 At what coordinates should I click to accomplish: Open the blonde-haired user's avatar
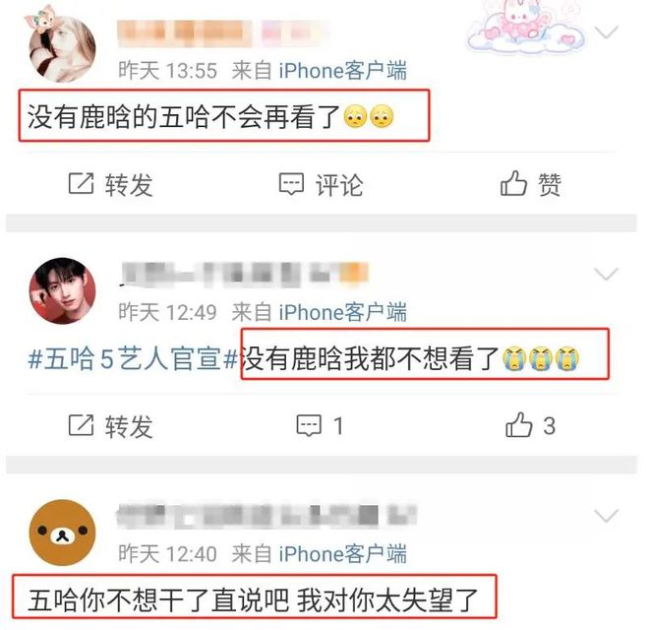pyautogui.click(x=62, y=46)
